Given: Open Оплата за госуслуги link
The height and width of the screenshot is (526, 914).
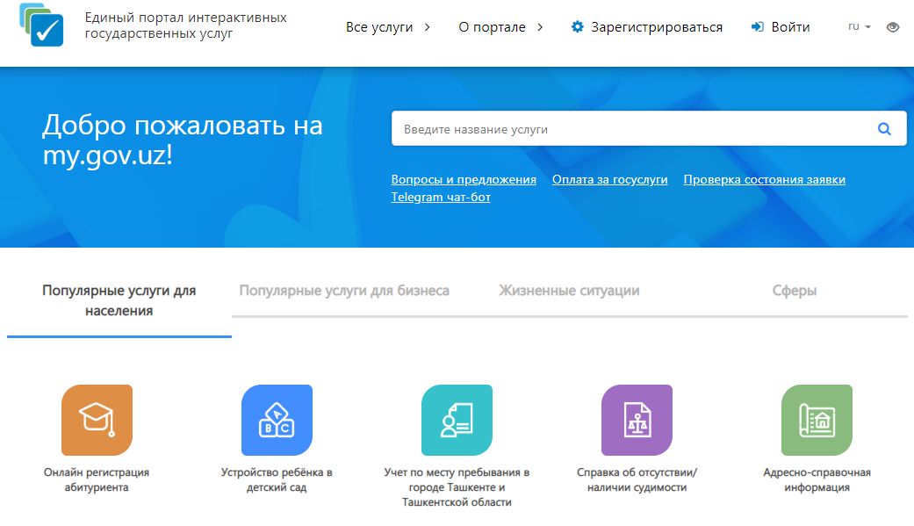Looking at the screenshot, I should point(609,180).
